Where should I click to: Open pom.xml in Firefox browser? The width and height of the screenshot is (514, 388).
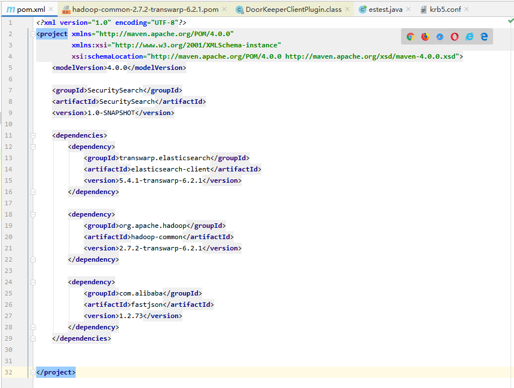pos(425,37)
